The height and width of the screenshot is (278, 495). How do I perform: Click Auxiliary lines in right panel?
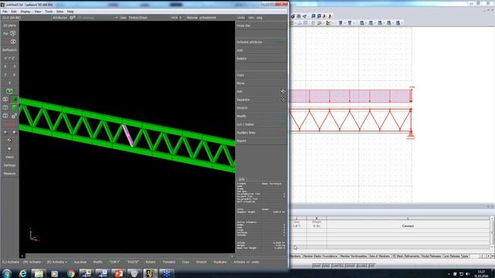point(261,133)
